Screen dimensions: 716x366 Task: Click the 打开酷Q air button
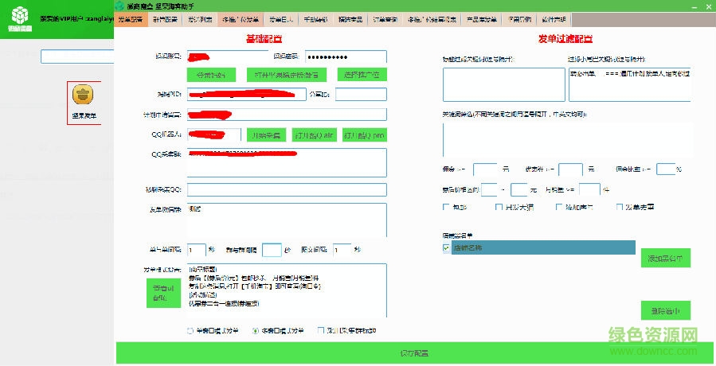[x=315, y=135]
